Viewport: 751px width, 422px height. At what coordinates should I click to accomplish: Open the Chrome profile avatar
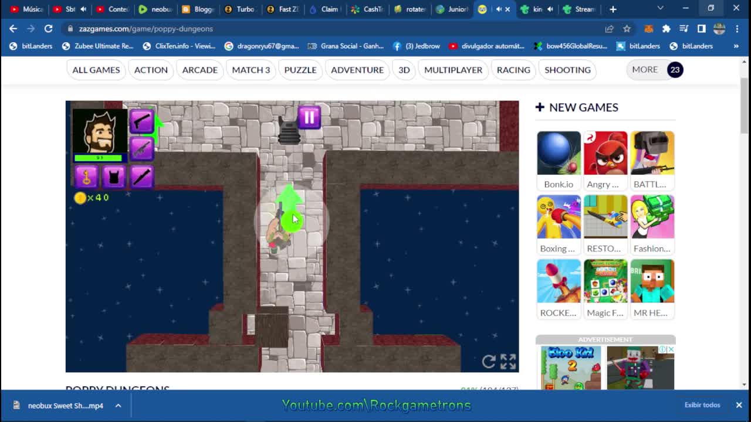[x=719, y=28]
